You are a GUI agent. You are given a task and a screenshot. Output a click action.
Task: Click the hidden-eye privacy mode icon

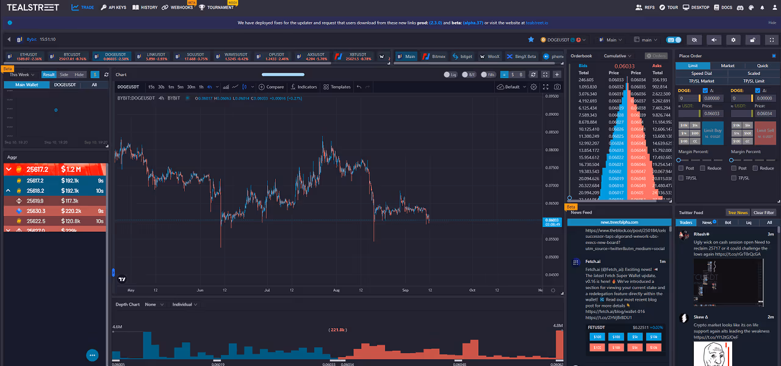(694, 40)
